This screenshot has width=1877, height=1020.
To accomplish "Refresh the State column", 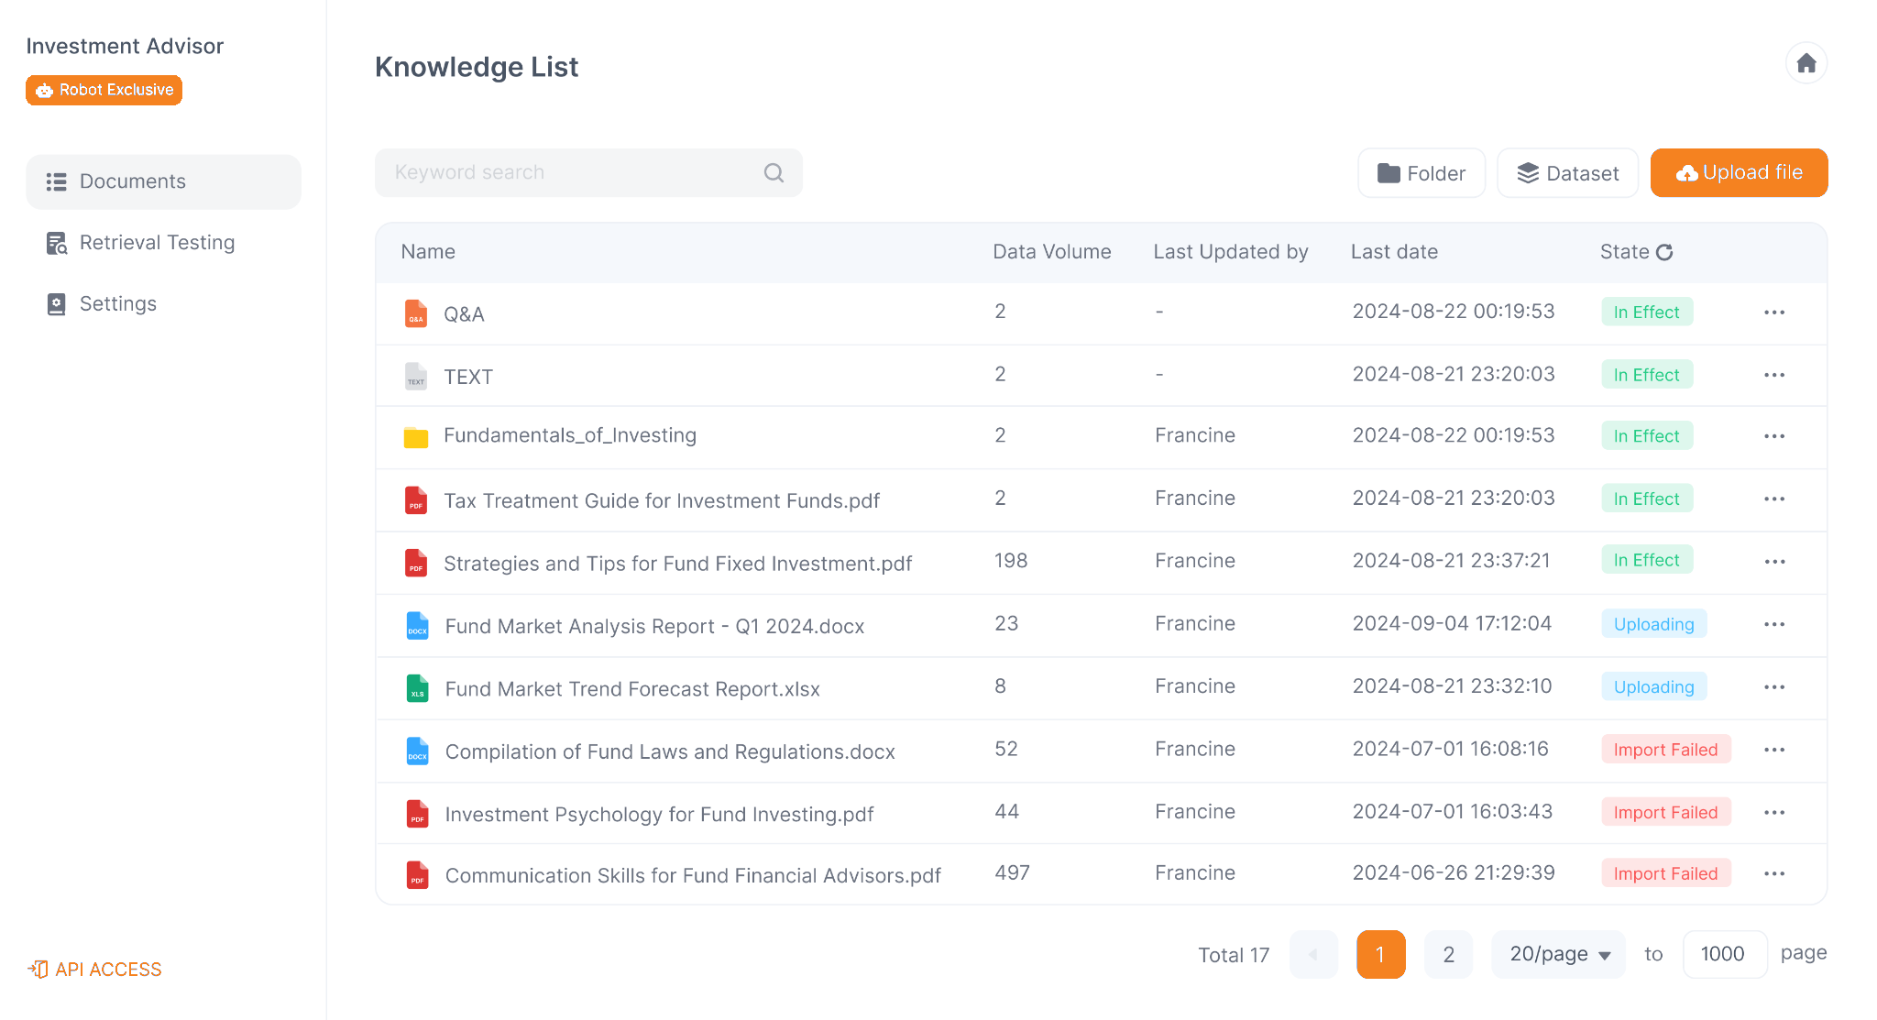I will click(1664, 252).
